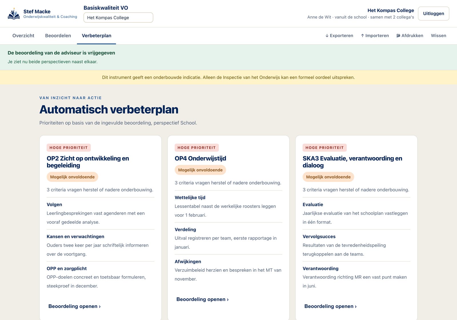Click the Automatisch verbeterplan page title
Viewport: 457px width, 320px height.
(109, 110)
